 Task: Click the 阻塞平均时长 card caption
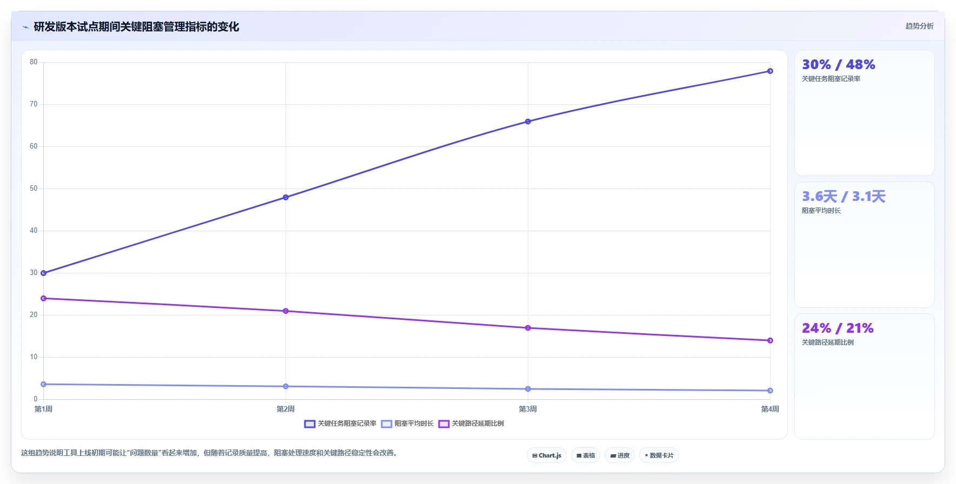821,211
